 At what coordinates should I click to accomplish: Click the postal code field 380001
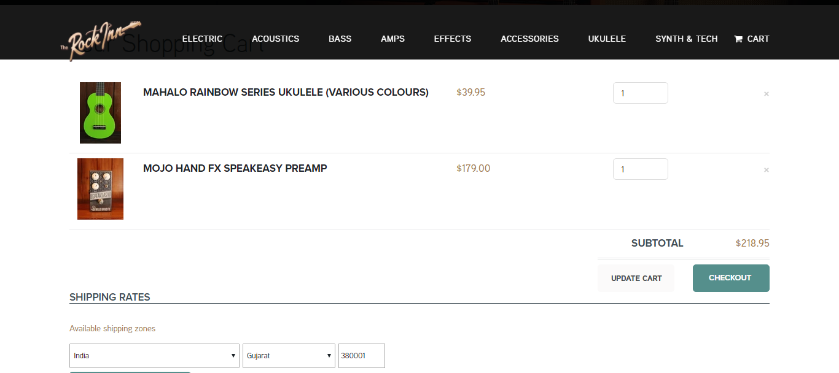[x=361, y=356]
